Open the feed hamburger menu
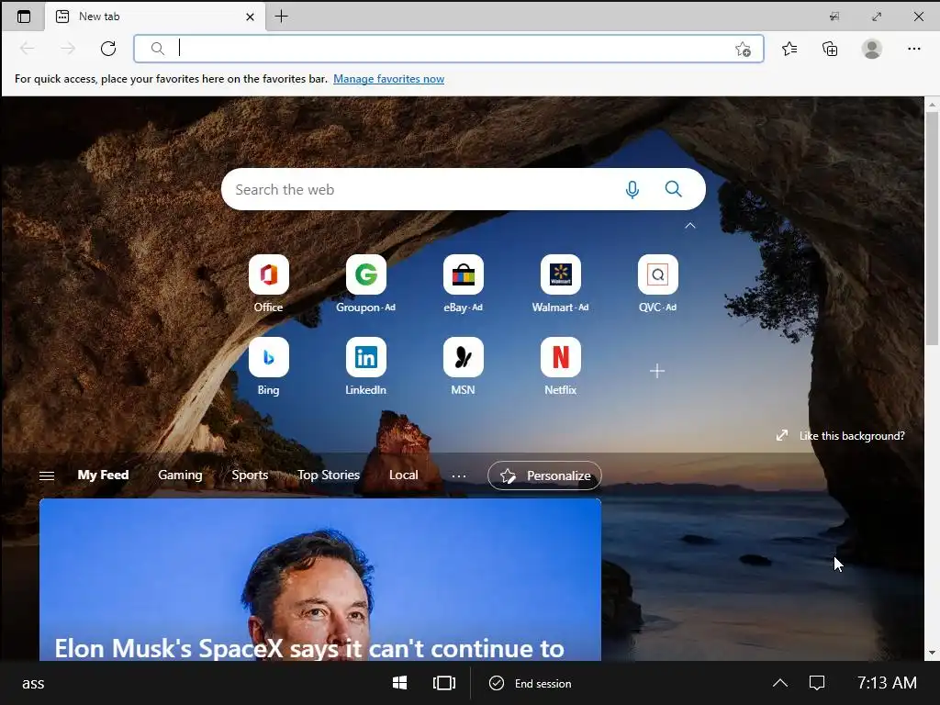The image size is (940, 705). tap(47, 476)
